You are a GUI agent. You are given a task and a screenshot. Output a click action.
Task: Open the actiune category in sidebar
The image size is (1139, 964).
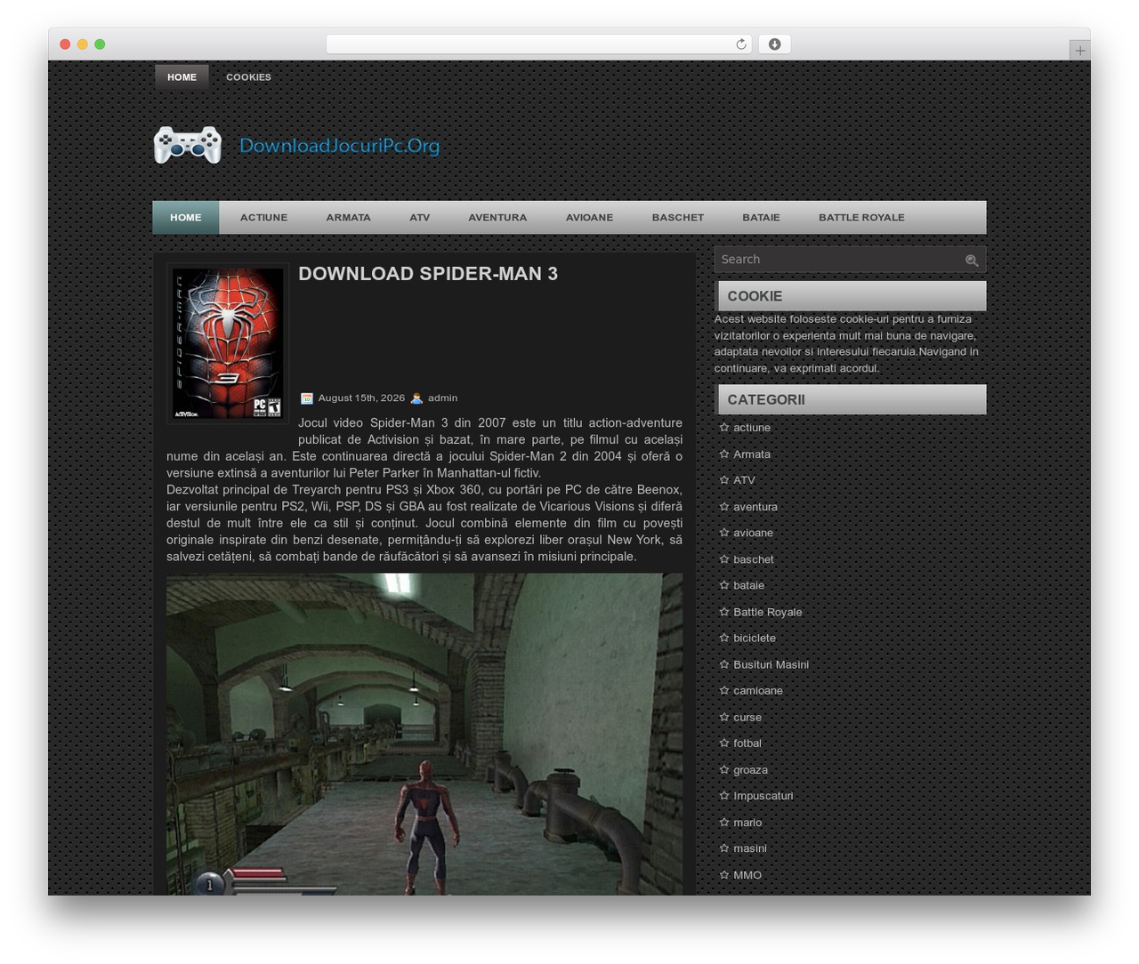[x=752, y=428]
